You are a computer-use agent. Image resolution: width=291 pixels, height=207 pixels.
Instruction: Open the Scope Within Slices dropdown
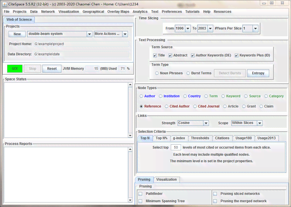[x=260, y=123]
